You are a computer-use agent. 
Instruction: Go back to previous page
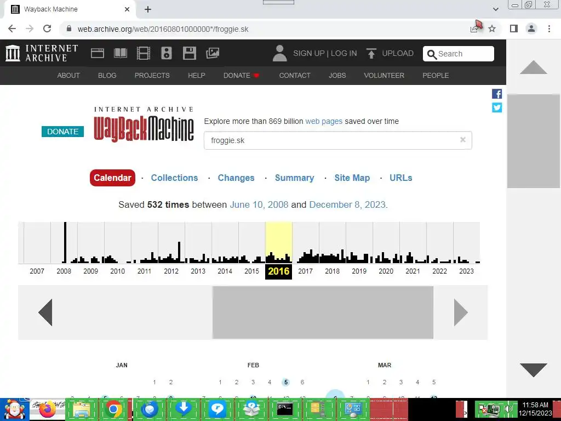pyautogui.click(x=12, y=29)
